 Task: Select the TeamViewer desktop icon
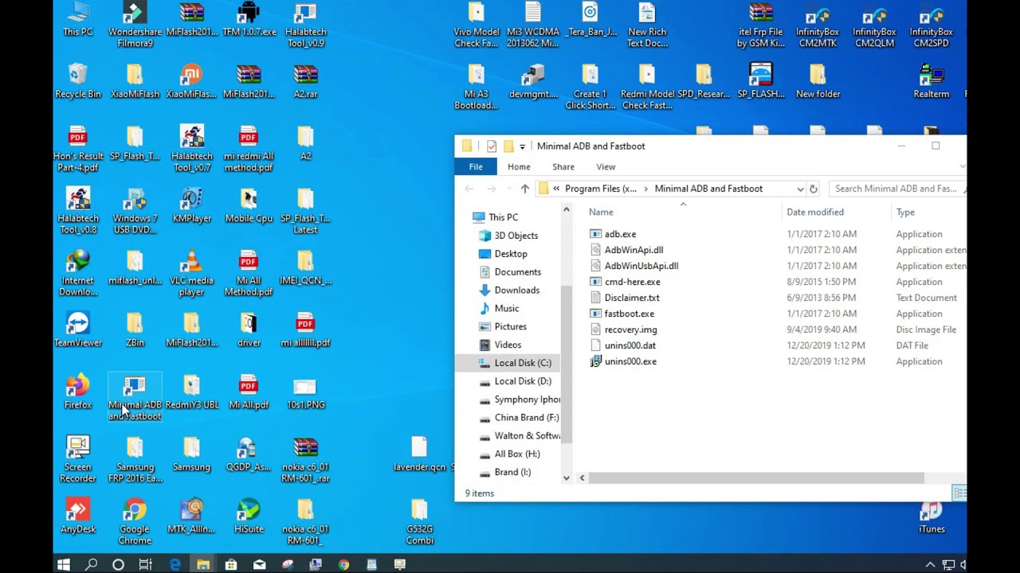point(78,329)
